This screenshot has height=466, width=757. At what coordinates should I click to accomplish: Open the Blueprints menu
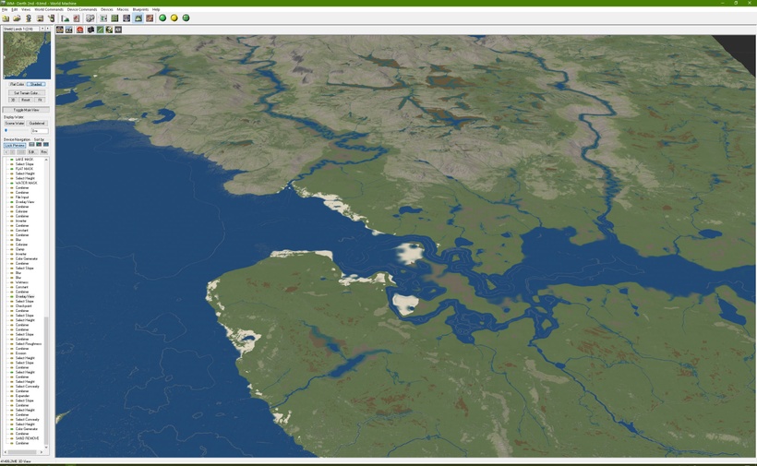tap(140, 9)
